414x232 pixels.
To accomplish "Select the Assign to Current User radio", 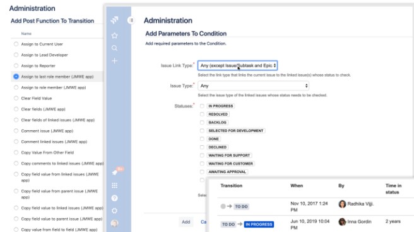I will click(x=16, y=44).
